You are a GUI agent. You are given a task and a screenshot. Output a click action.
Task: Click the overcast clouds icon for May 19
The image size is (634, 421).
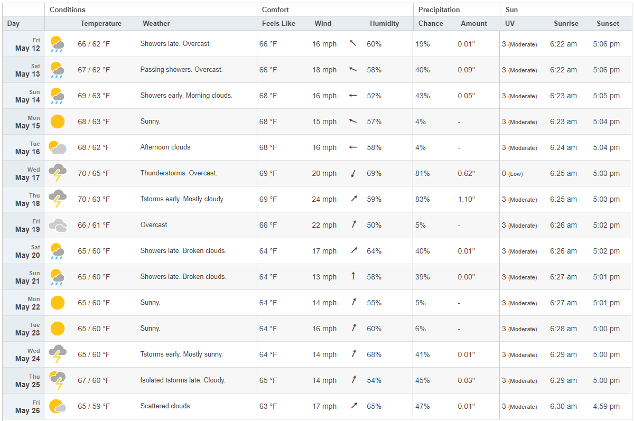coord(57,225)
